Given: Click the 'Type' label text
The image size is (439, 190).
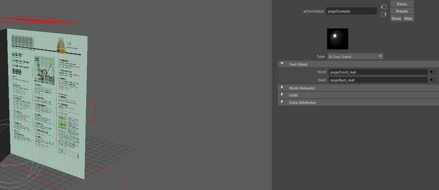Looking at the screenshot, I should pos(321,57).
